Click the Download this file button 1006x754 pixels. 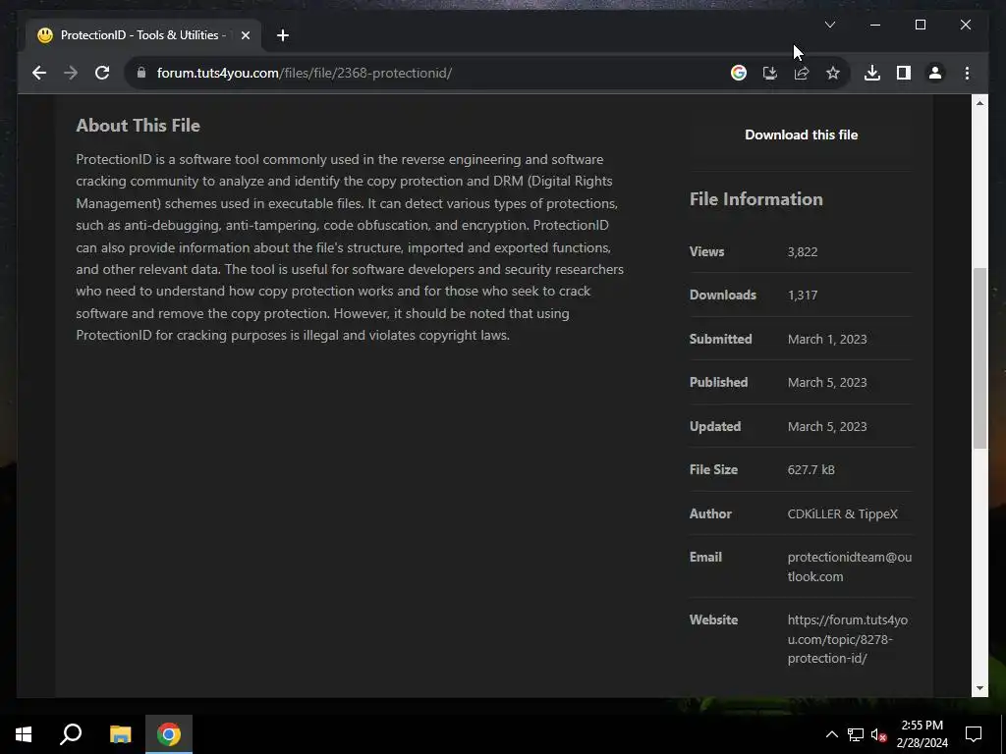point(801,135)
